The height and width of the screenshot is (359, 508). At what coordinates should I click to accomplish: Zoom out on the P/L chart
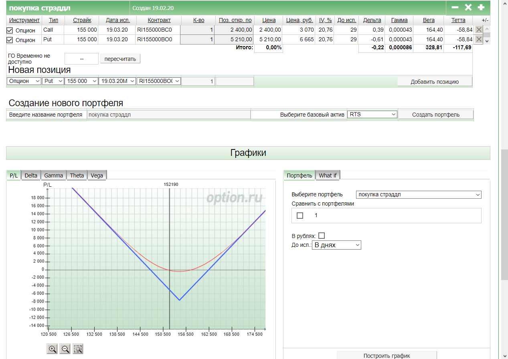pyautogui.click(x=65, y=349)
